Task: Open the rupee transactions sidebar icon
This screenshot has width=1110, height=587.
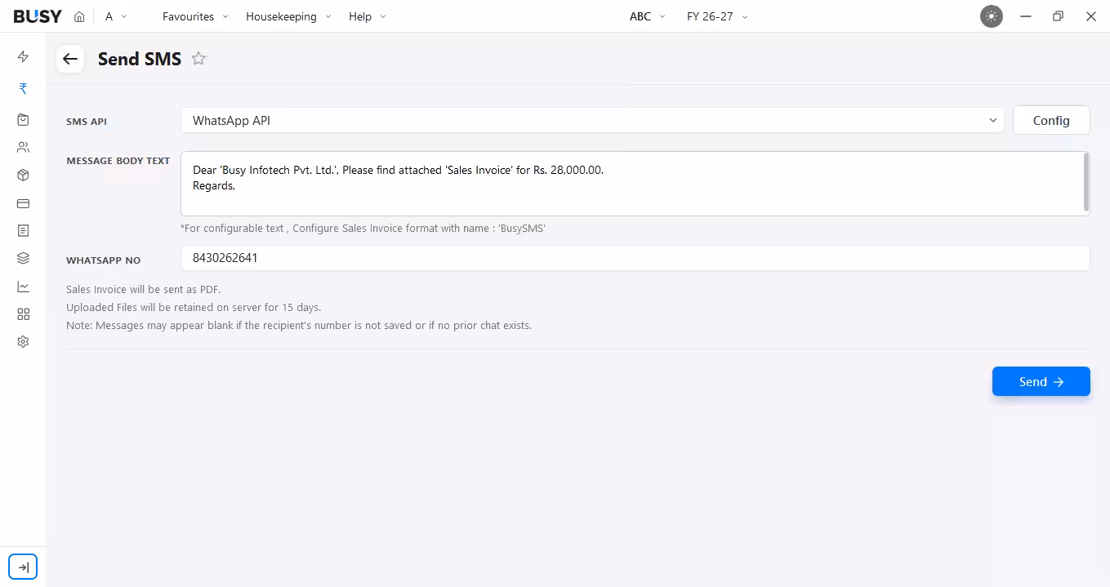Action: [23, 88]
